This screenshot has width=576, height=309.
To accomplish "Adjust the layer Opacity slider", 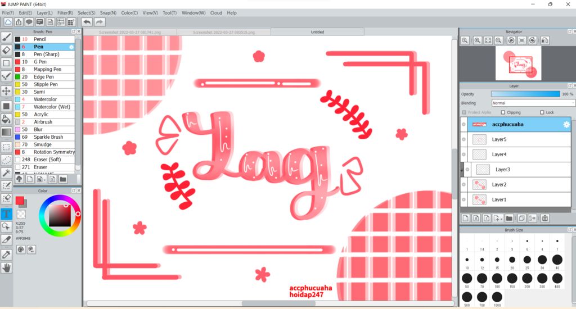I will click(525, 94).
